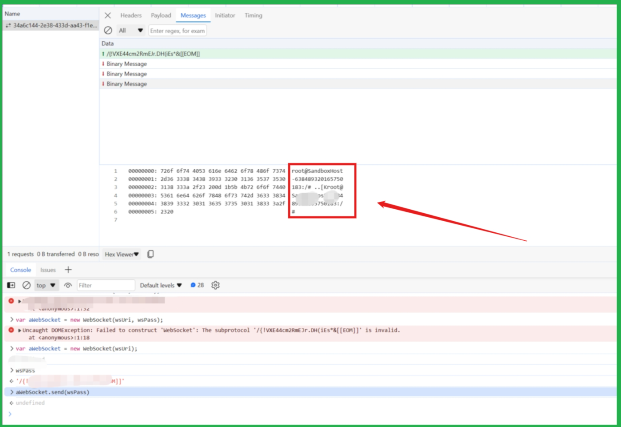621x427 pixels.
Task: Create a live expression with the eye icon
Action: click(x=68, y=285)
